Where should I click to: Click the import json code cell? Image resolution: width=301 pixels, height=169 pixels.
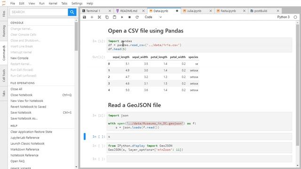(199, 122)
